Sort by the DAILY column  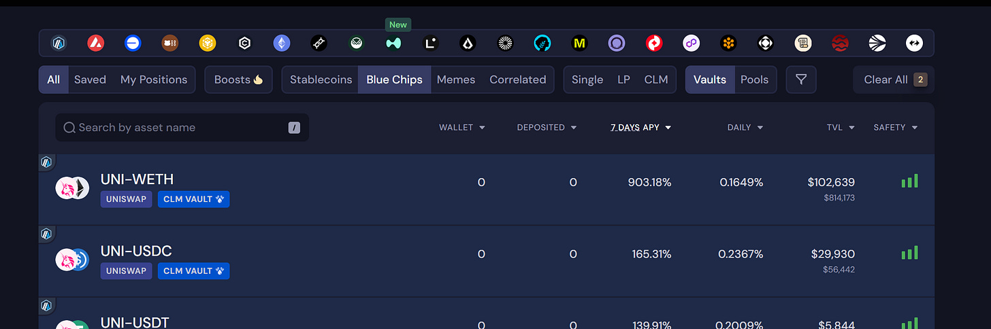point(745,127)
